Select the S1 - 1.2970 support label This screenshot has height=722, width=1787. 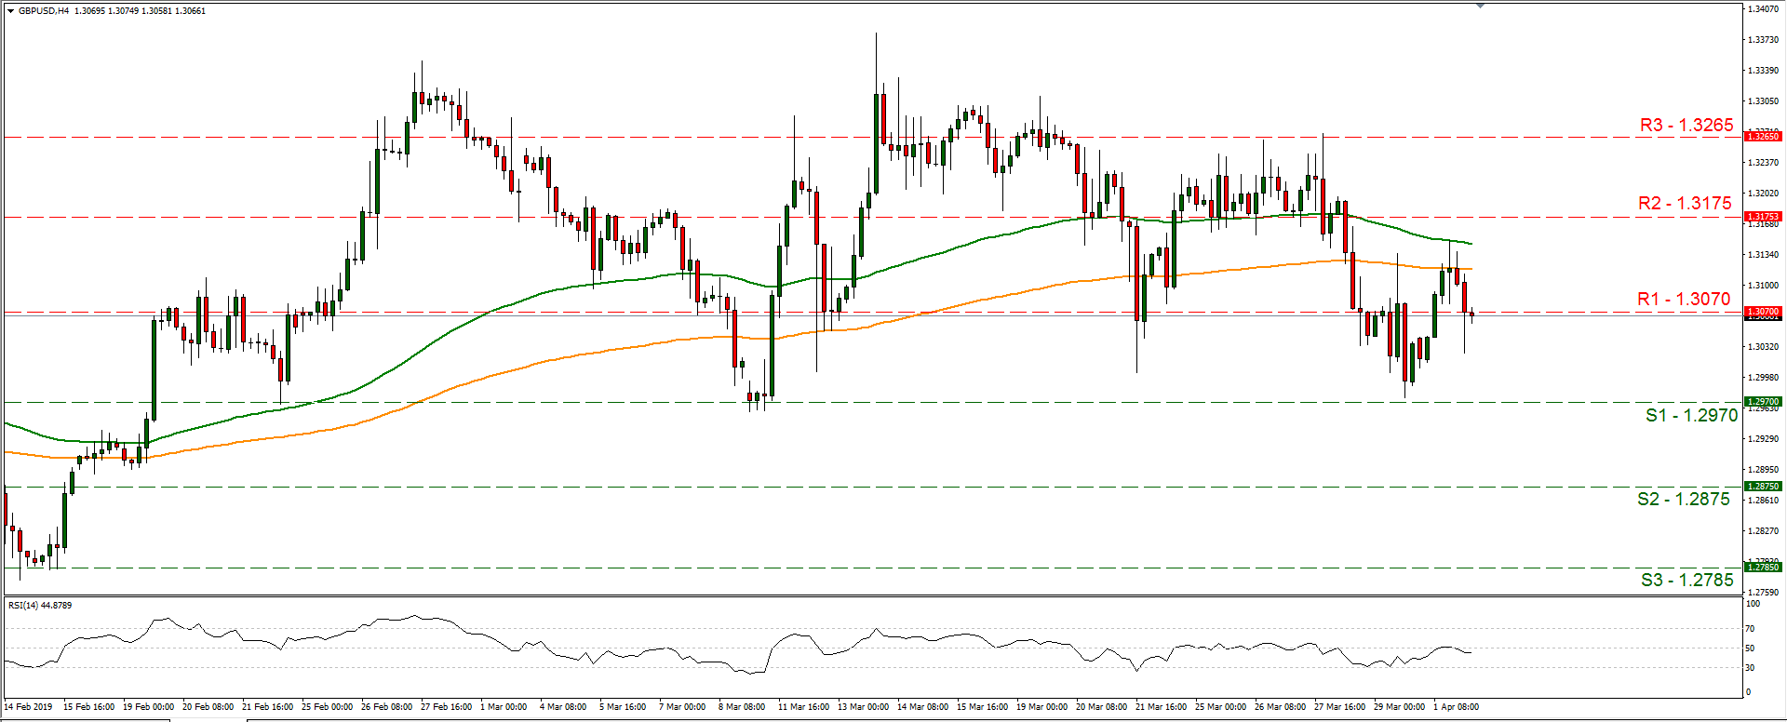(x=1691, y=415)
